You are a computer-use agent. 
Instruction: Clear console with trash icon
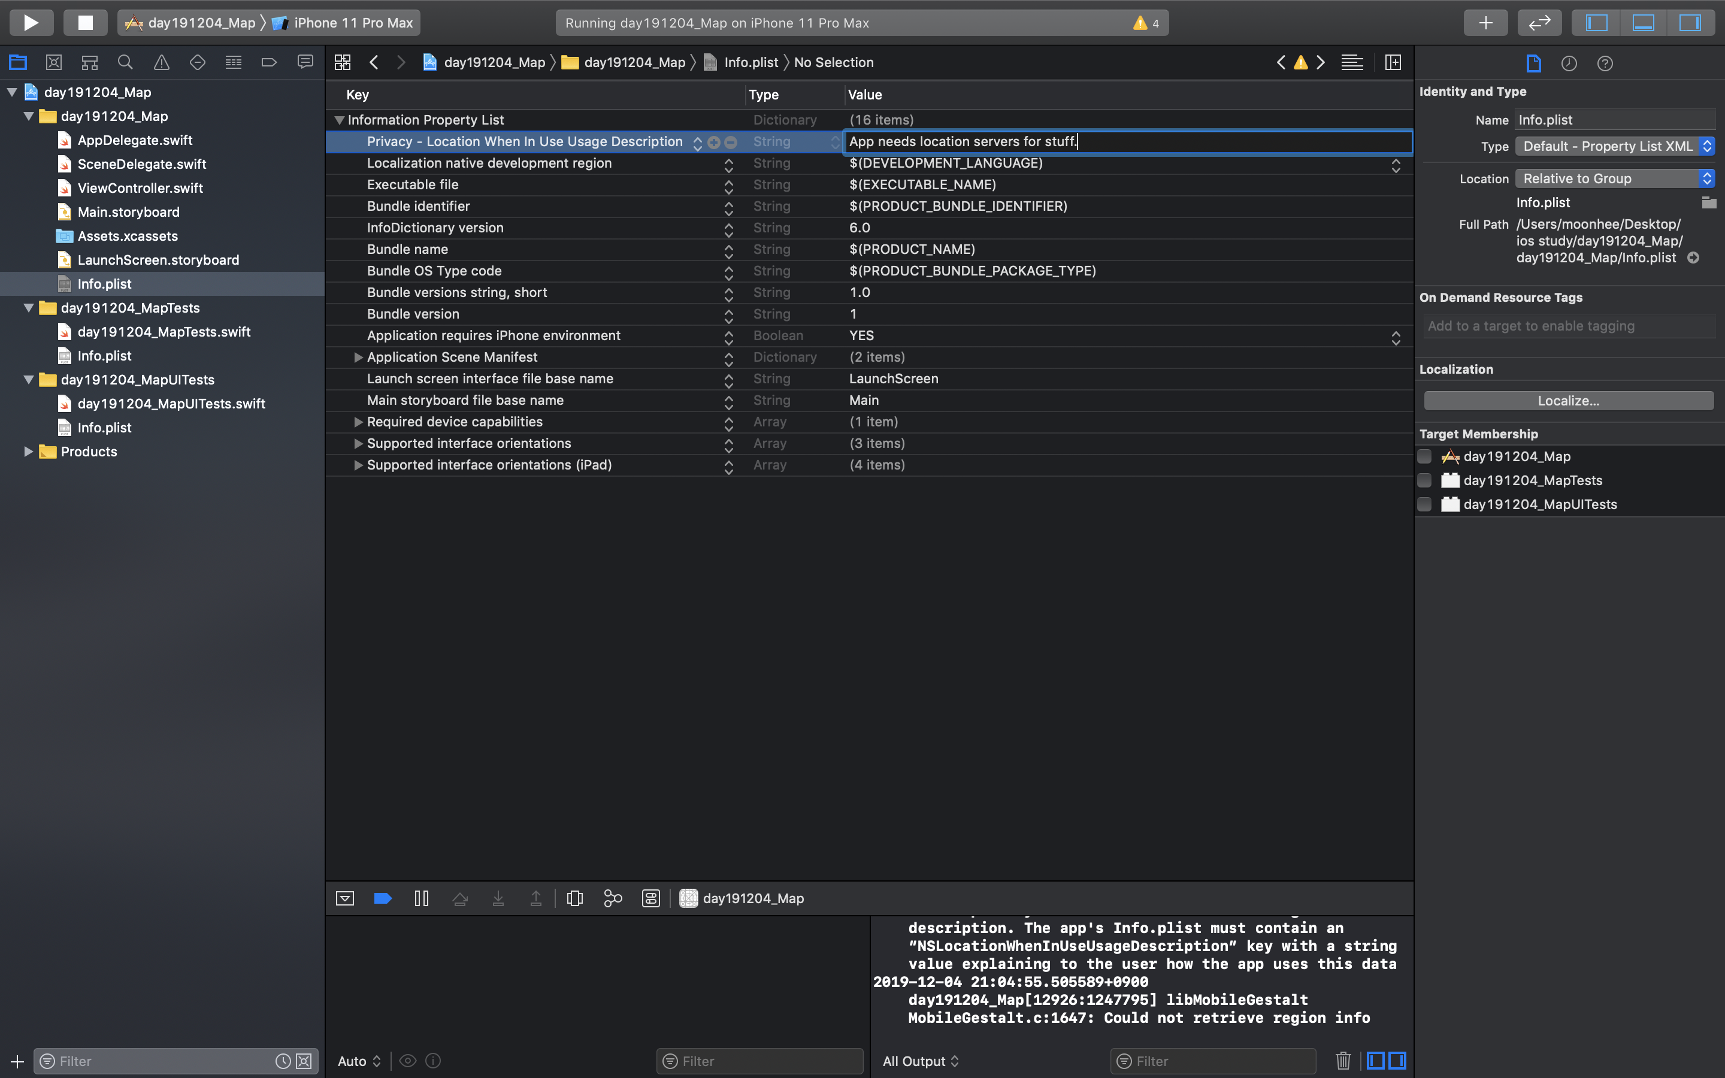pos(1343,1061)
